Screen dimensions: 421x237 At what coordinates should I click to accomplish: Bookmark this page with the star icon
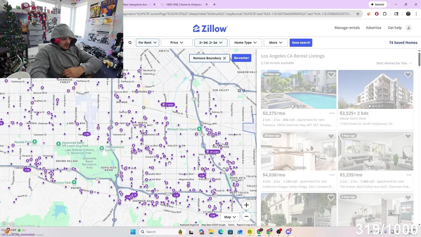358,14
